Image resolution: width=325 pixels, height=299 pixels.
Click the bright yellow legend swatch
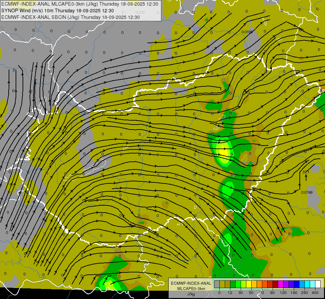[249, 284]
